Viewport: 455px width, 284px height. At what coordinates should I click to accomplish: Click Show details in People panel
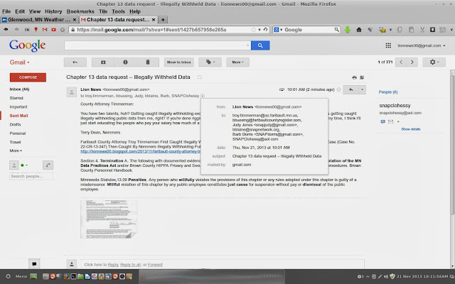[411, 129]
